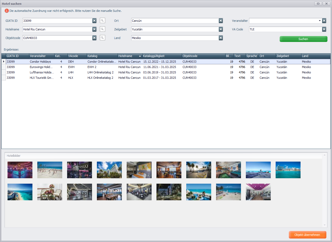Sort by Land column header
Screen dimensions: 332x242
(316, 56)
